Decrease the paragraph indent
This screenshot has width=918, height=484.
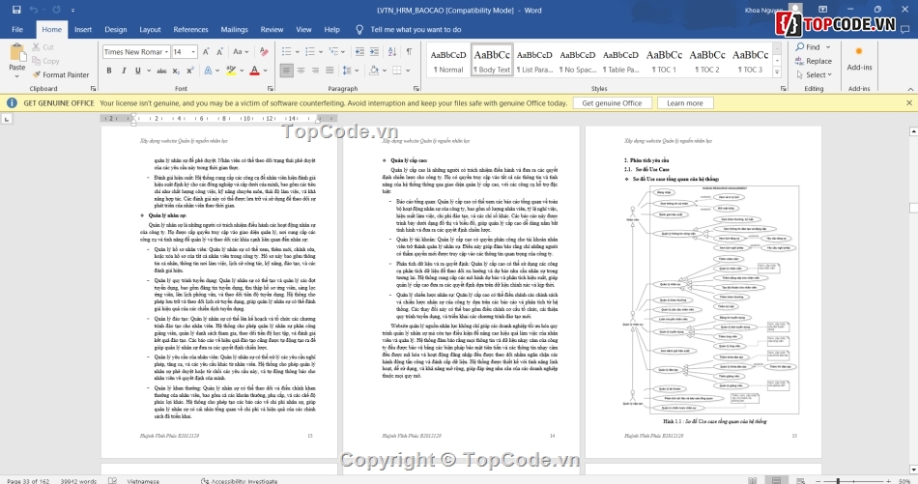pyautogui.click(x=359, y=51)
